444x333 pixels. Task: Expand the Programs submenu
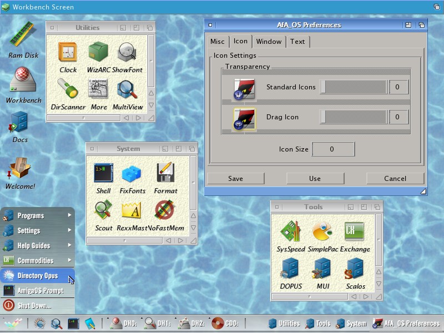pyautogui.click(x=37, y=215)
